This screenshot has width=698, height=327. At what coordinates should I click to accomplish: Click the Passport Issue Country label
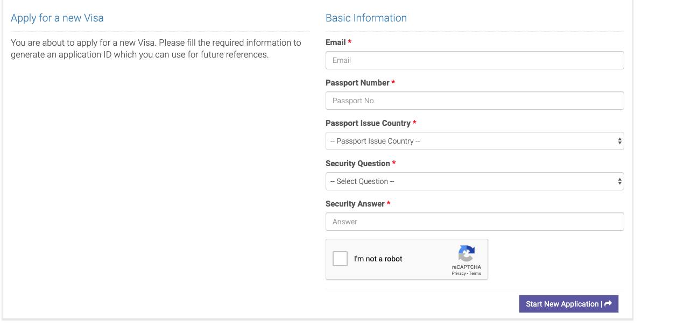pos(368,123)
